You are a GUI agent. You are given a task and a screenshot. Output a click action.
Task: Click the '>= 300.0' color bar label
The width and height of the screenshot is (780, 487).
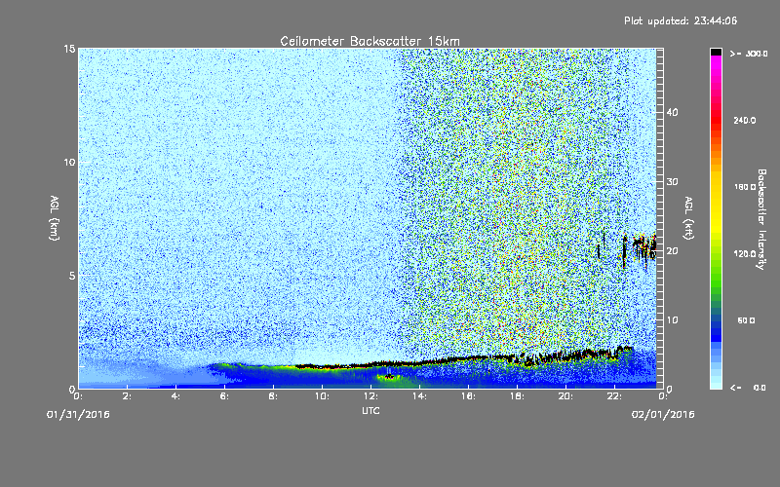click(x=749, y=54)
